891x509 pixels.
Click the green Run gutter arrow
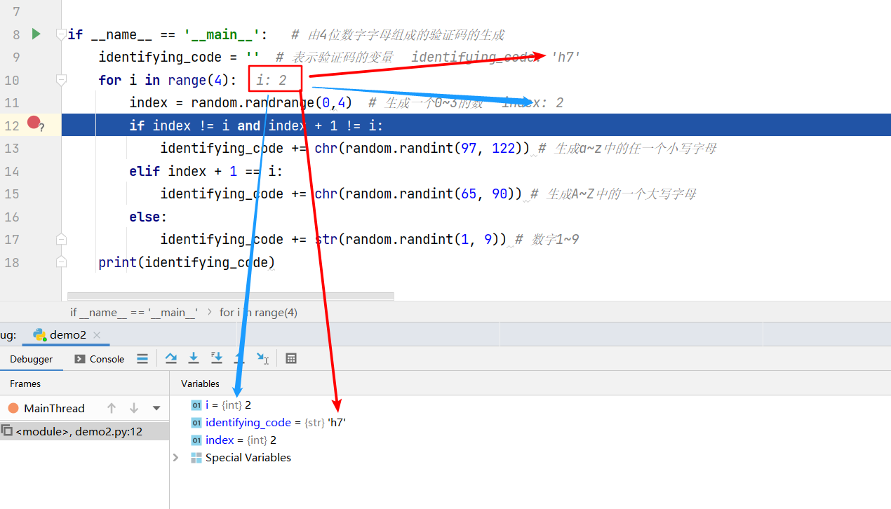click(x=36, y=34)
